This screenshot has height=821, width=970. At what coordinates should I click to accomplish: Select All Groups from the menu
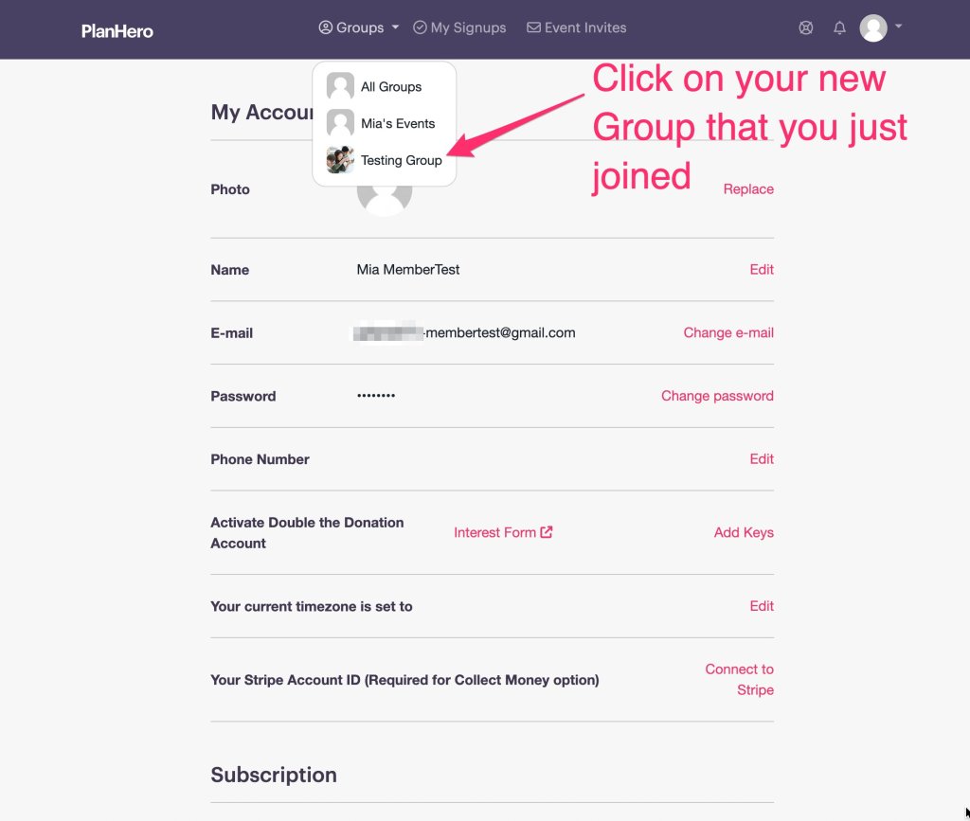(390, 86)
